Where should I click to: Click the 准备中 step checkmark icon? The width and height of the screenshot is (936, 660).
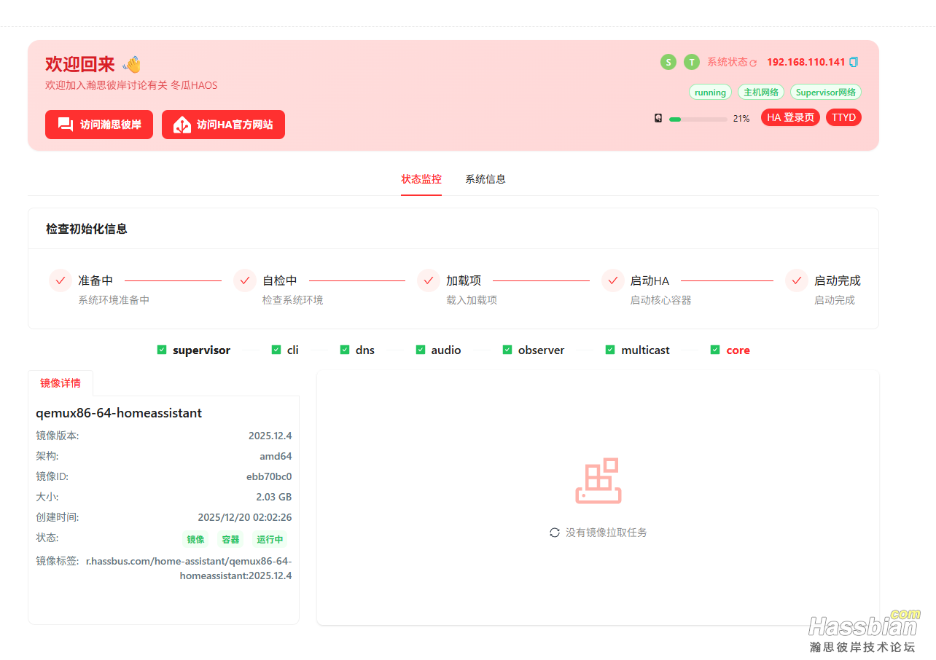pos(61,280)
